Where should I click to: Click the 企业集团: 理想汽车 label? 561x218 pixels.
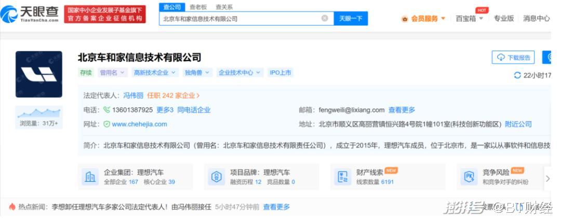click(x=133, y=172)
